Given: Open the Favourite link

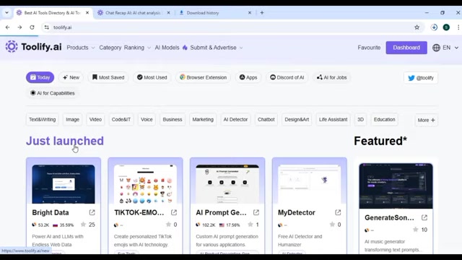Looking at the screenshot, I should (x=369, y=48).
